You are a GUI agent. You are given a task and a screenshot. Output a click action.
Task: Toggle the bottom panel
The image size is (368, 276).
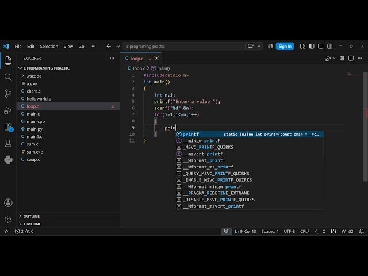[320, 46]
